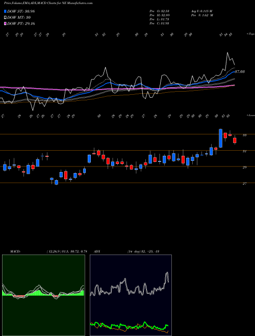Click the 27 price axis label

244,184
